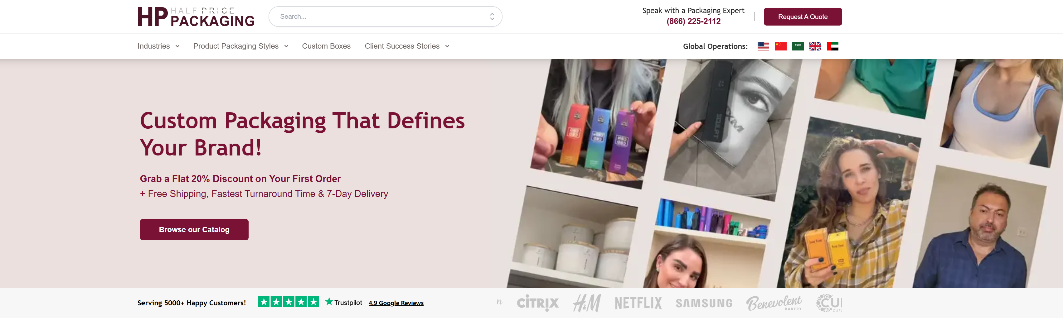Select the United Kingdom flag icon
This screenshot has width=1063, height=320.
coord(815,46)
